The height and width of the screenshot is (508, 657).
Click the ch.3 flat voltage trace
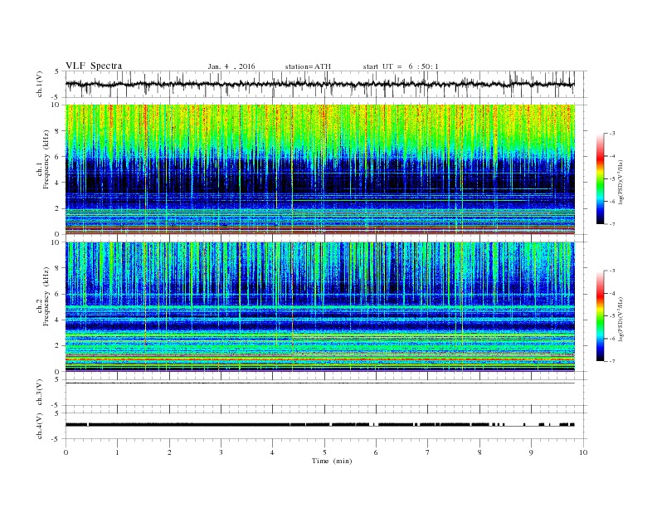(319, 383)
